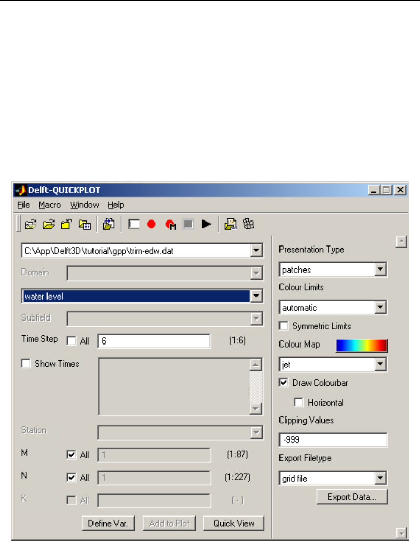The width and height of the screenshot is (420, 541).
Task: Click the (1:87) M range text
Action: (238, 454)
